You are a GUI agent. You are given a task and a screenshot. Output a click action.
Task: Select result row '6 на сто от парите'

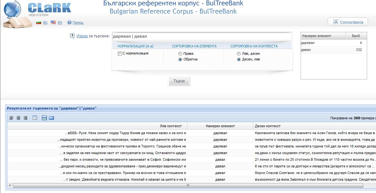pos(192,166)
